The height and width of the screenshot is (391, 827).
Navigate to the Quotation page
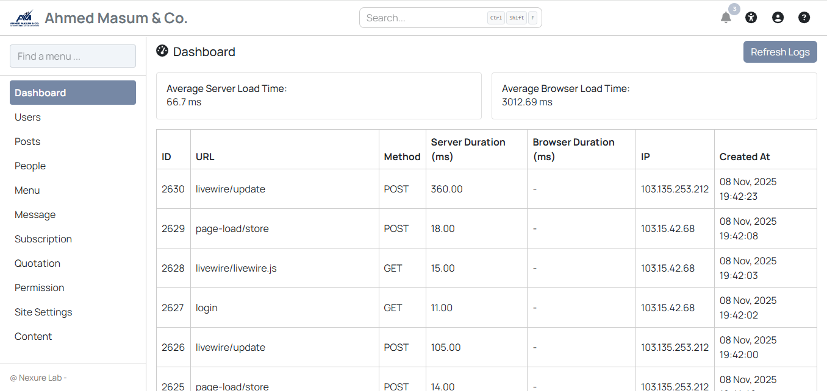coord(38,263)
